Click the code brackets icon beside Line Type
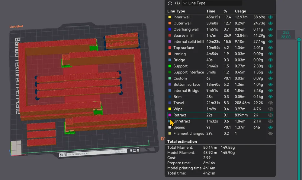 [177, 3]
